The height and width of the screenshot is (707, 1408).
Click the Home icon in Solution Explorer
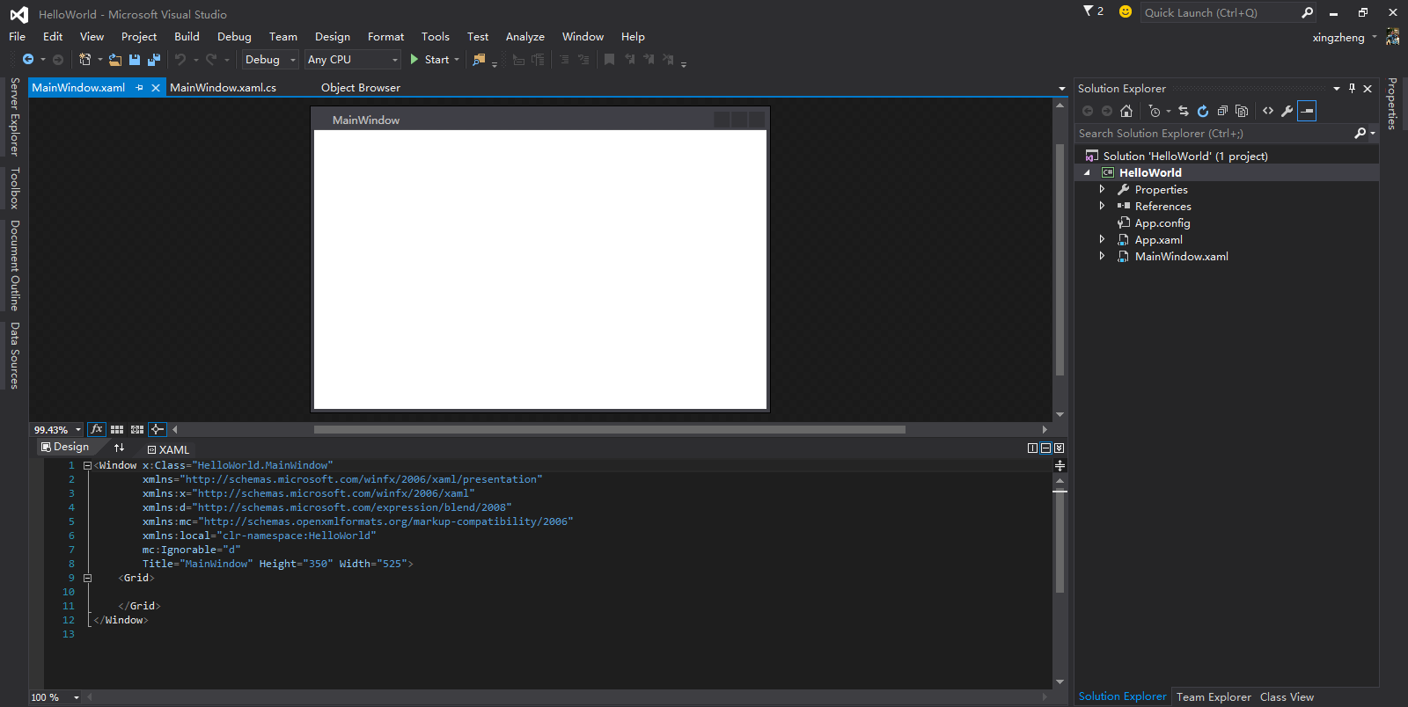pyautogui.click(x=1126, y=111)
